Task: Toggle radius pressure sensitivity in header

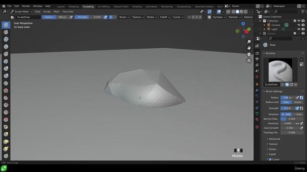Action: point(71,17)
